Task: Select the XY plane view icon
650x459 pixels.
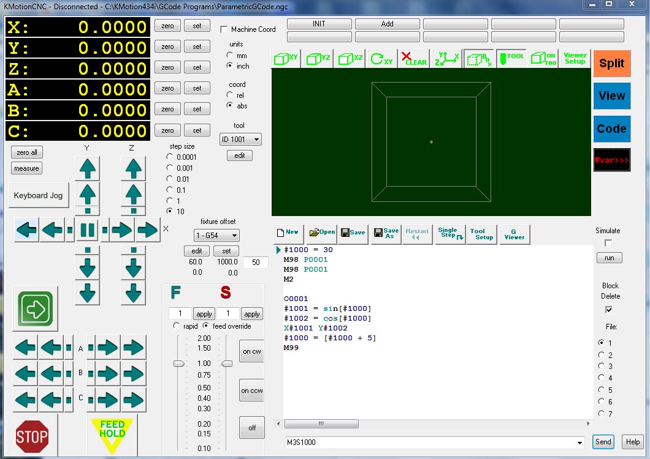Action: coord(286,59)
